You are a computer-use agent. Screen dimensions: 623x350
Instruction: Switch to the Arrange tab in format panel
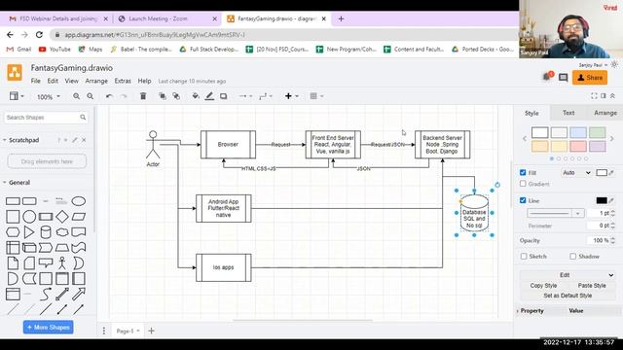click(605, 113)
